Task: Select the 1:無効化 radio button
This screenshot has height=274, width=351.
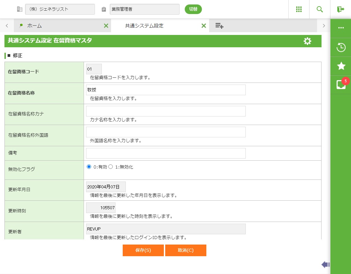Action: 111,167
